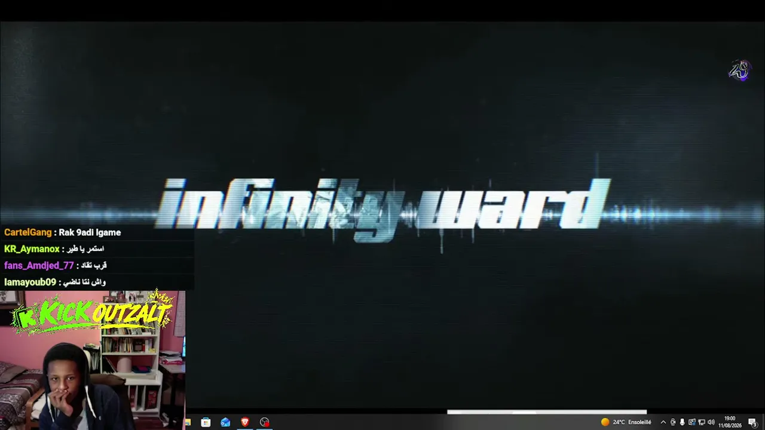Click the message "Rak 9adi lgame"
This screenshot has width=765, height=430.
(90, 232)
